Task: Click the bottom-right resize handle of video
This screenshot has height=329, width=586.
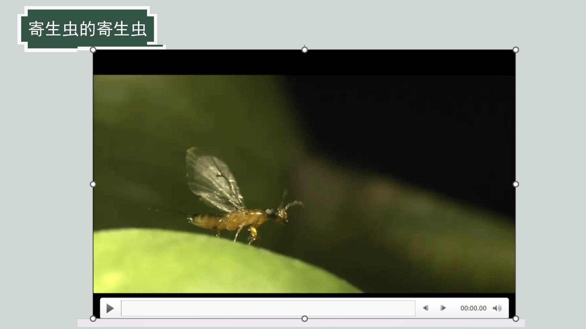Action: click(x=515, y=319)
